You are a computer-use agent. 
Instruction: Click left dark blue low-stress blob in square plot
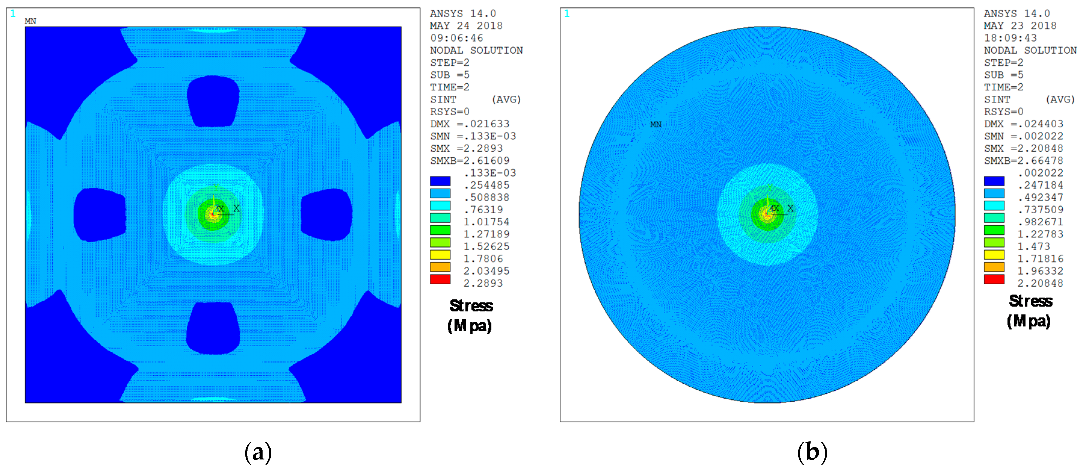click(99, 215)
